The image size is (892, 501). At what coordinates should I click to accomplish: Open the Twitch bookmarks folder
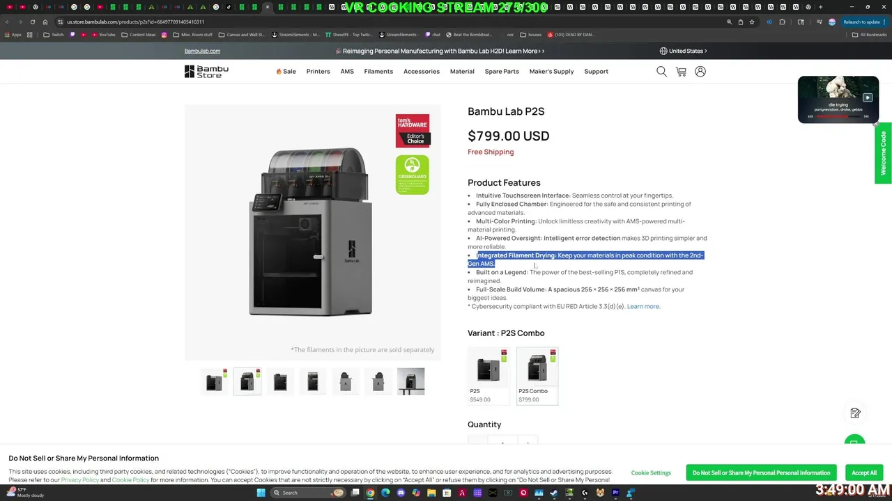point(53,35)
